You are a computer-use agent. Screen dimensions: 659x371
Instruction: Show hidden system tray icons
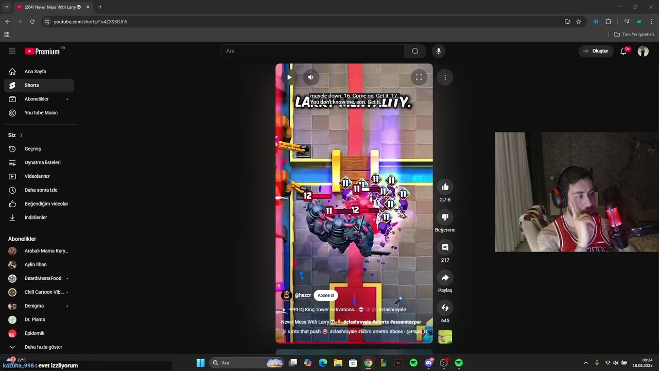[x=585, y=363]
